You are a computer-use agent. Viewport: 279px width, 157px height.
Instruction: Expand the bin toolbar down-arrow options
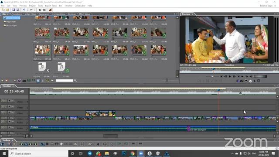point(52,81)
